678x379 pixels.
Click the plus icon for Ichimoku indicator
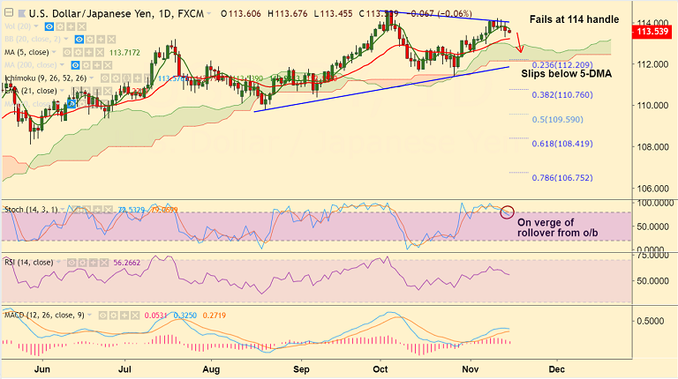[x=138, y=78]
